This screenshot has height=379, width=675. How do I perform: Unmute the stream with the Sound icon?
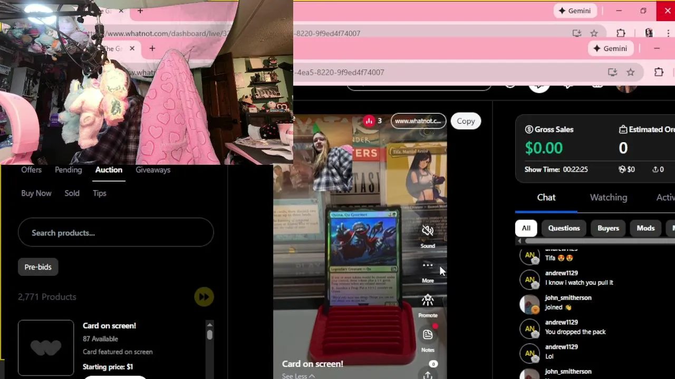[x=428, y=230]
